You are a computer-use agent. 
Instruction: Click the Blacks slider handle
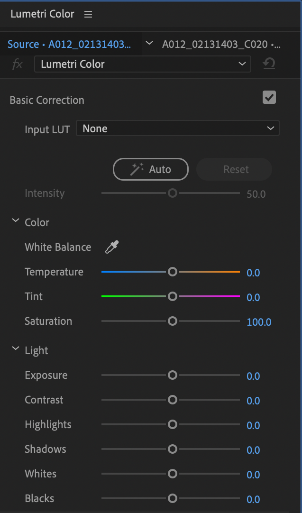pos(173,498)
